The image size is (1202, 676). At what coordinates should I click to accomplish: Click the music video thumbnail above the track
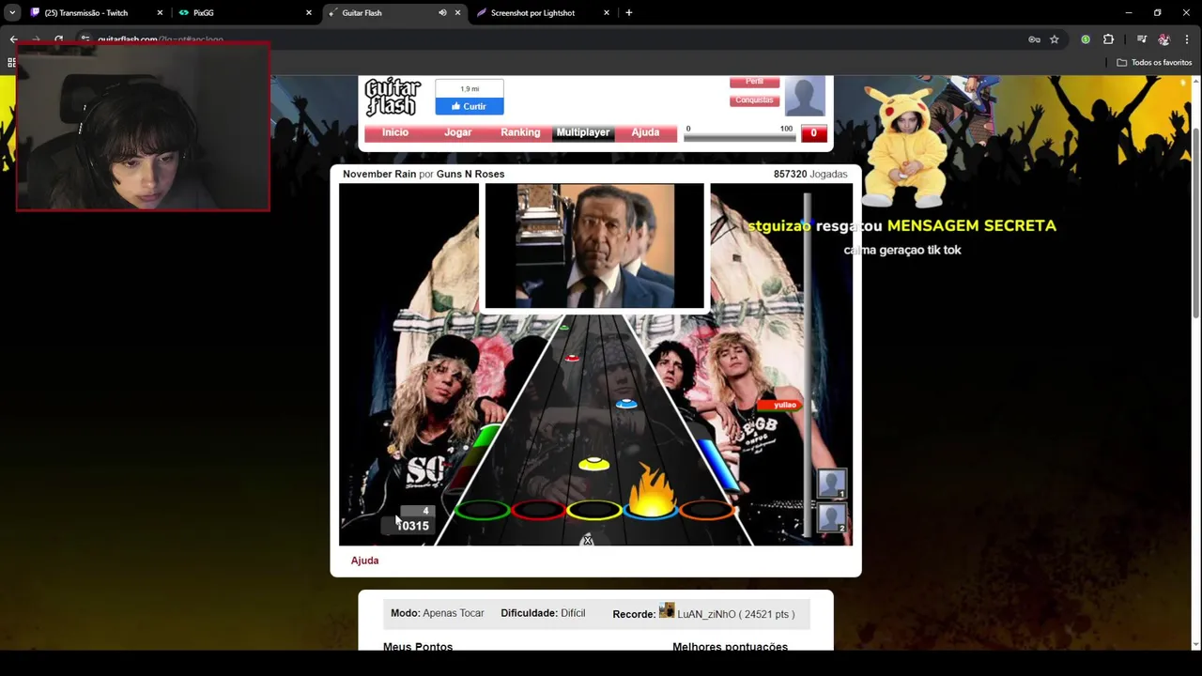point(594,246)
